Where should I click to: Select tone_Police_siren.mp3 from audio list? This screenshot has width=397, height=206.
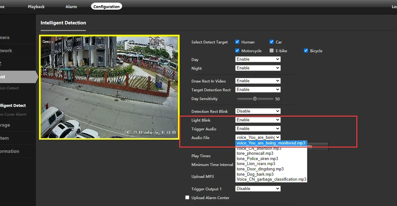tap(257, 159)
